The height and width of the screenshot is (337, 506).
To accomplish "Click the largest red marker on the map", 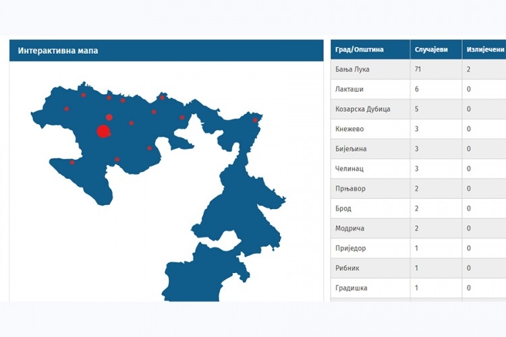I will 103,131.
